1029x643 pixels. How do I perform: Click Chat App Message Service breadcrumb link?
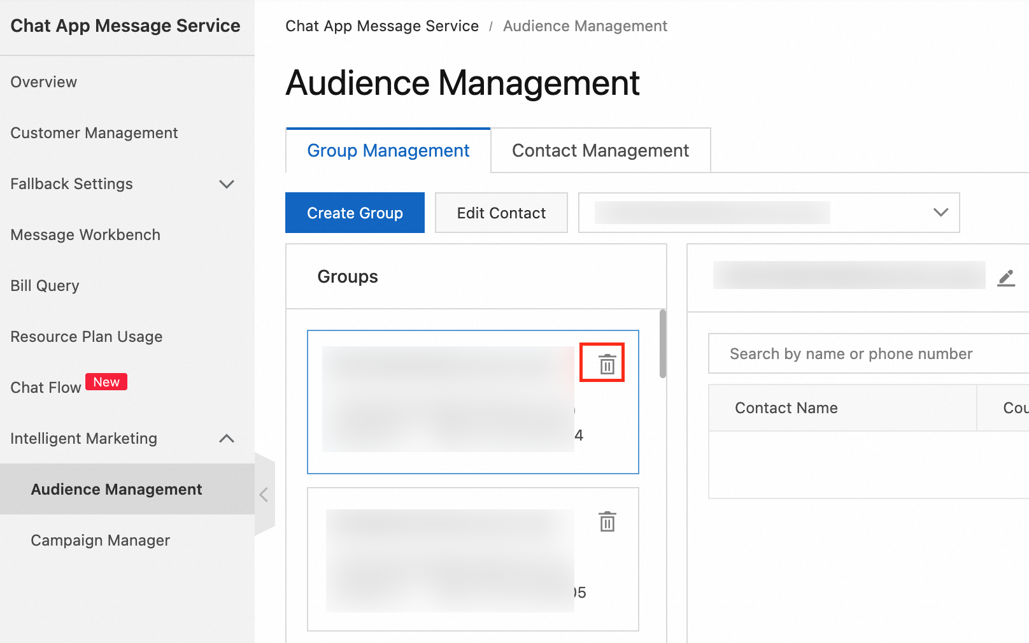pyautogui.click(x=382, y=26)
